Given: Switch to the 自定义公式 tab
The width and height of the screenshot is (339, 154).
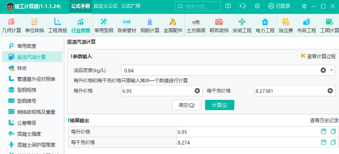Looking at the screenshot, I should (106, 6).
